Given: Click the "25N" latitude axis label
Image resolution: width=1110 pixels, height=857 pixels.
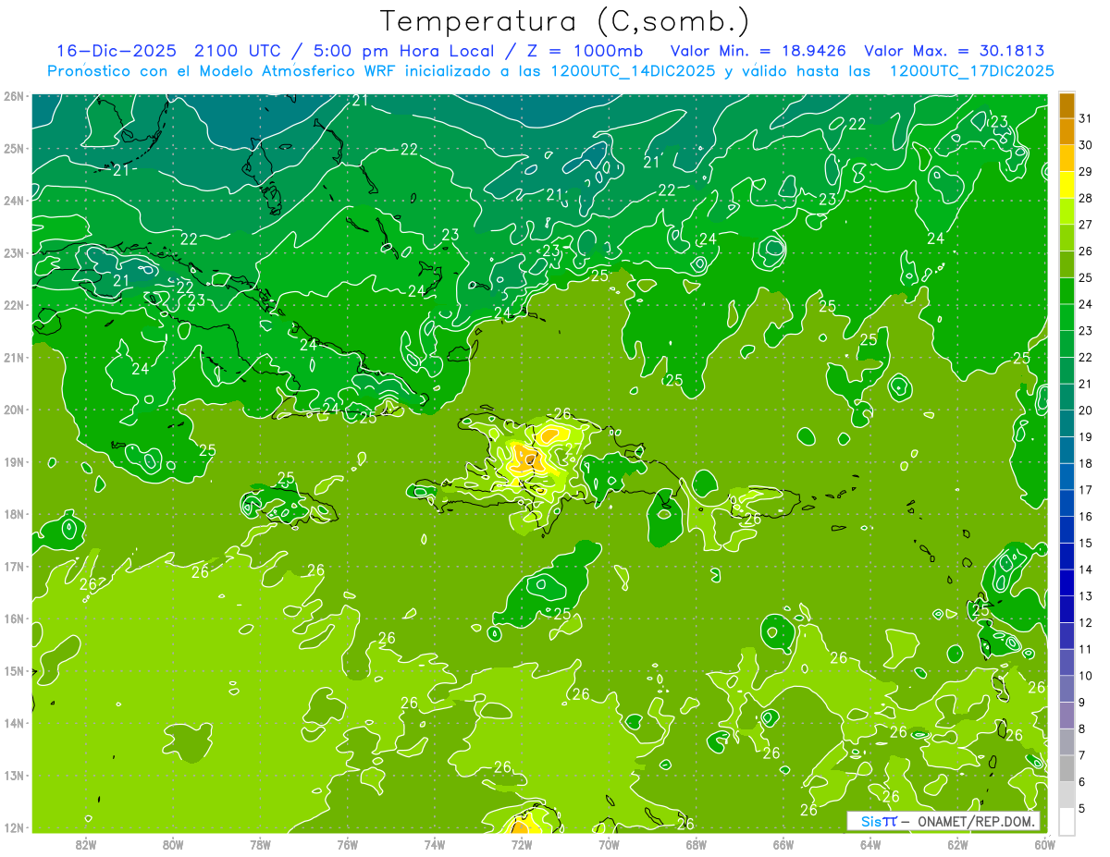Looking at the screenshot, I should [14, 149].
